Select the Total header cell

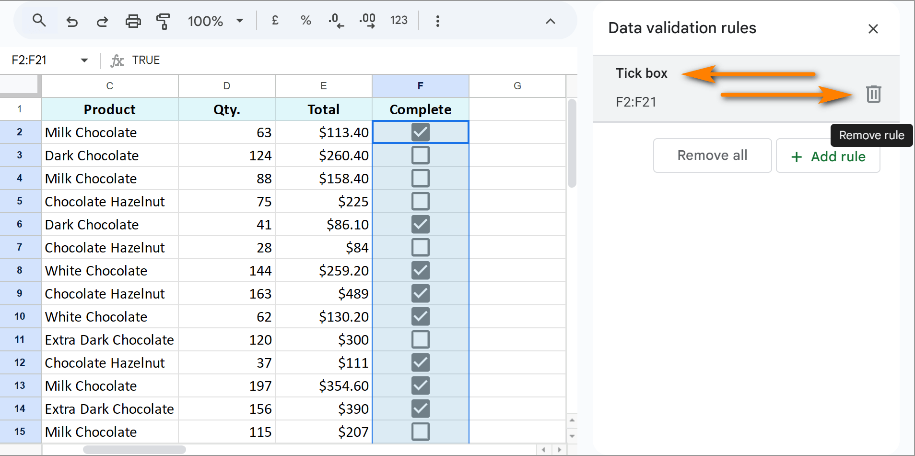(x=324, y=109)
